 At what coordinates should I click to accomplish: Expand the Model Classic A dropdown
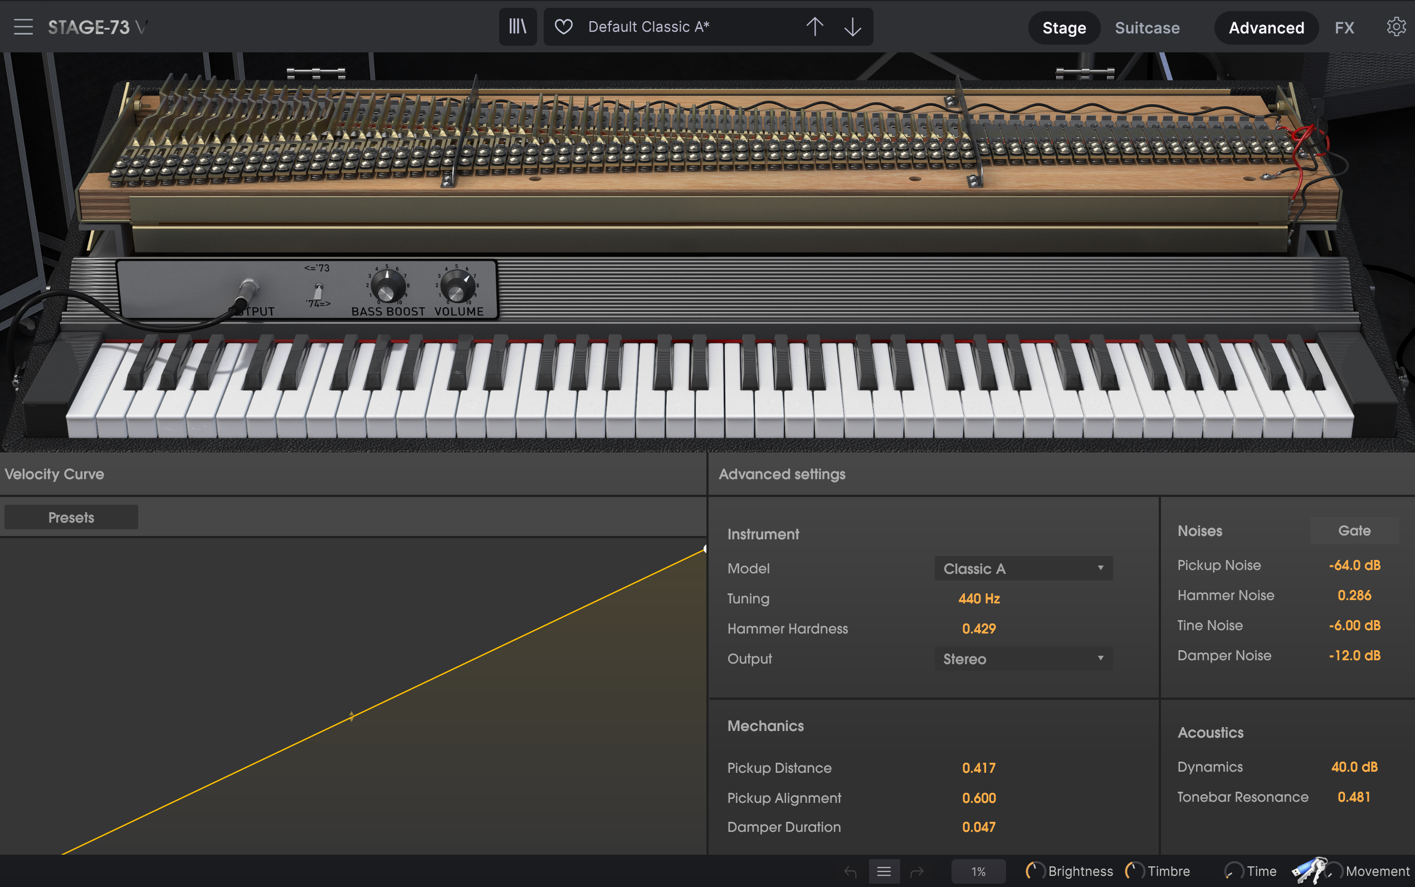pos(1023,568)
